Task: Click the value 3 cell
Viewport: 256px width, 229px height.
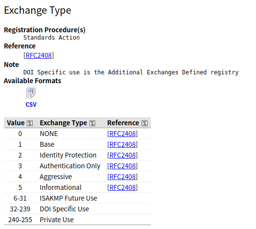Action: pos(20,166)
